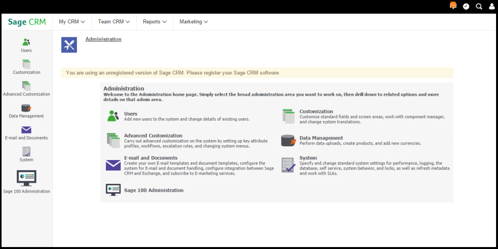Click the search magnifier icon
This screenshot has height=249, width=498.
[479, 7]
